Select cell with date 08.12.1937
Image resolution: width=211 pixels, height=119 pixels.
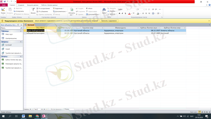pos(150,30)
